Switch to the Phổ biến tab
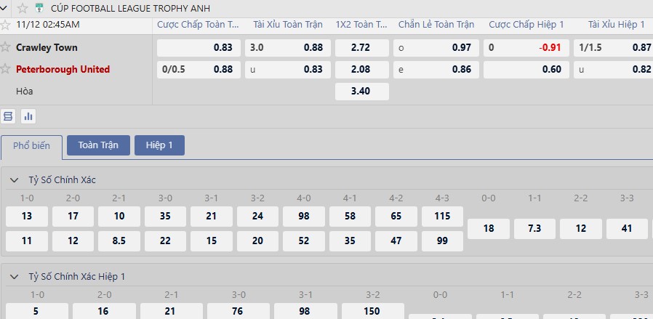This screenshot has height=319, width=653. point(31,145)
